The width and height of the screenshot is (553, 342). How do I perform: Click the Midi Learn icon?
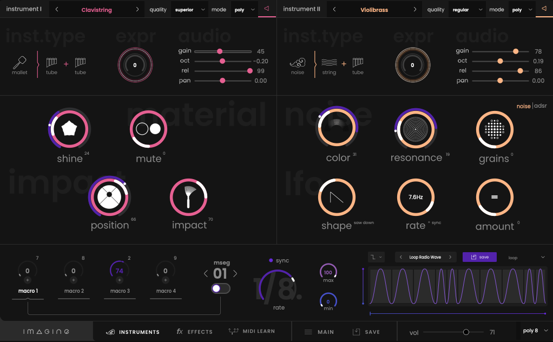pyautogui.click(x=232, y=331)
